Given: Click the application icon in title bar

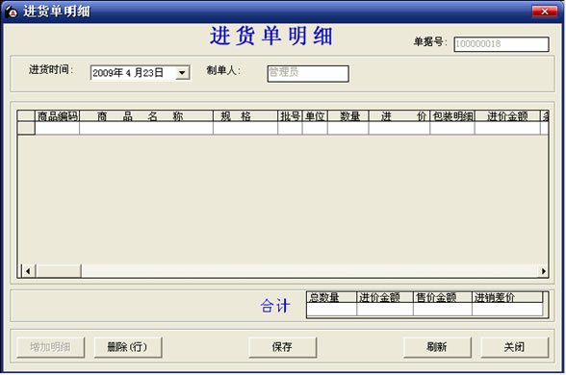Looking at the screenshot, I should (x=11, y=12).
